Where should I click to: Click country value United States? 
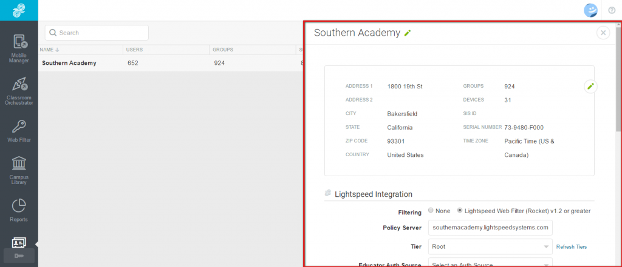(x=405, y=155)
